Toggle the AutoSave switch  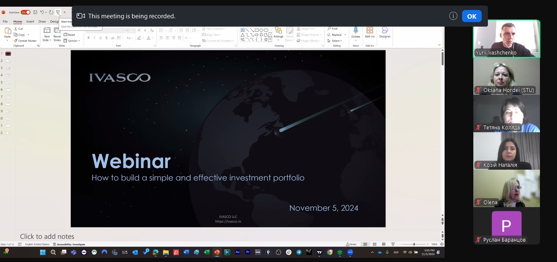[x=25, y=12]
